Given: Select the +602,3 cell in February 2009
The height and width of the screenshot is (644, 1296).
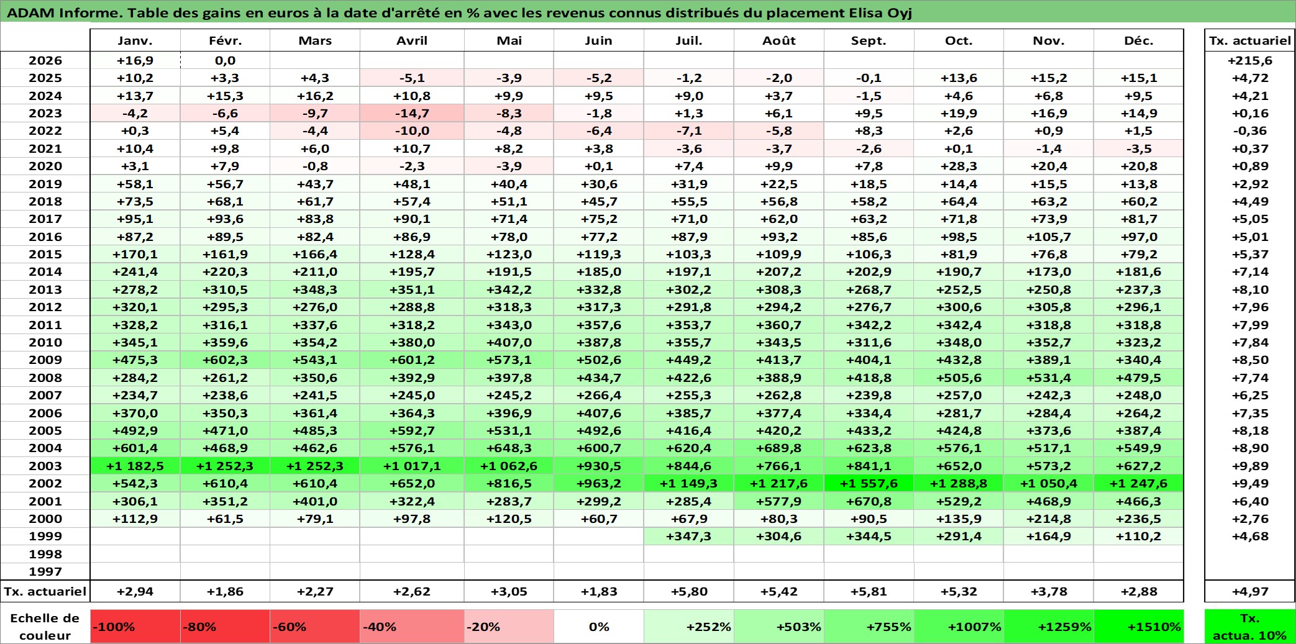Looking at the screenshot, I should pyautogui.click(x=225, y=360).
